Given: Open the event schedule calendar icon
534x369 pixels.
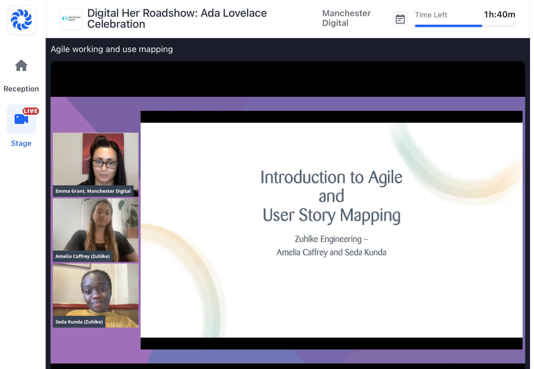Looking at the screenshot, I should click(x=400, y=19).
